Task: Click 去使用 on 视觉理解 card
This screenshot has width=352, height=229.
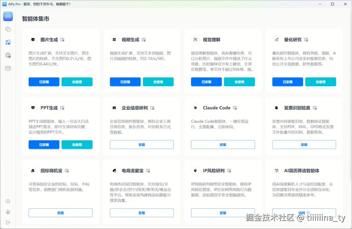Action: [x=240, y=82]
